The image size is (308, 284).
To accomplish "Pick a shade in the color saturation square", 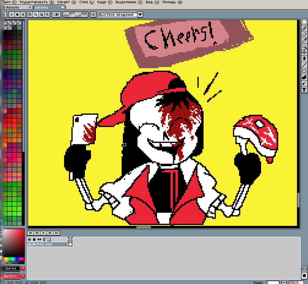I will click(x=14, y=242).
